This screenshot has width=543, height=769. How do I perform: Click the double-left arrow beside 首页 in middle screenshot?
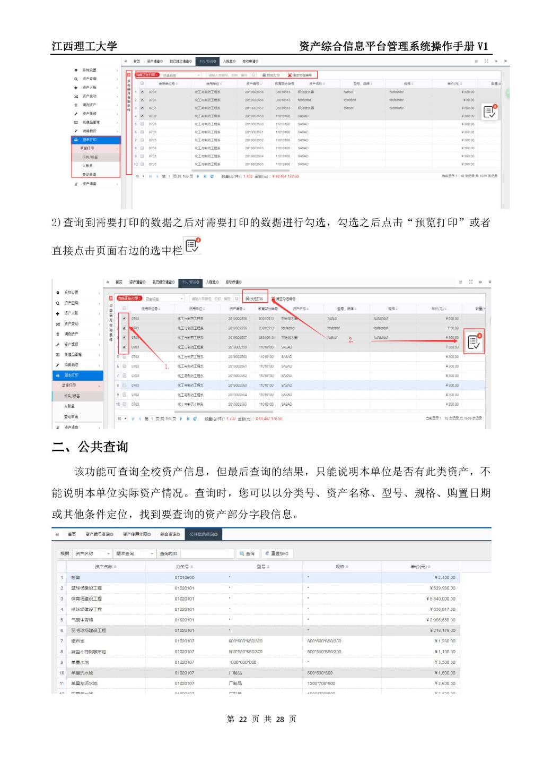coord(108,282)
